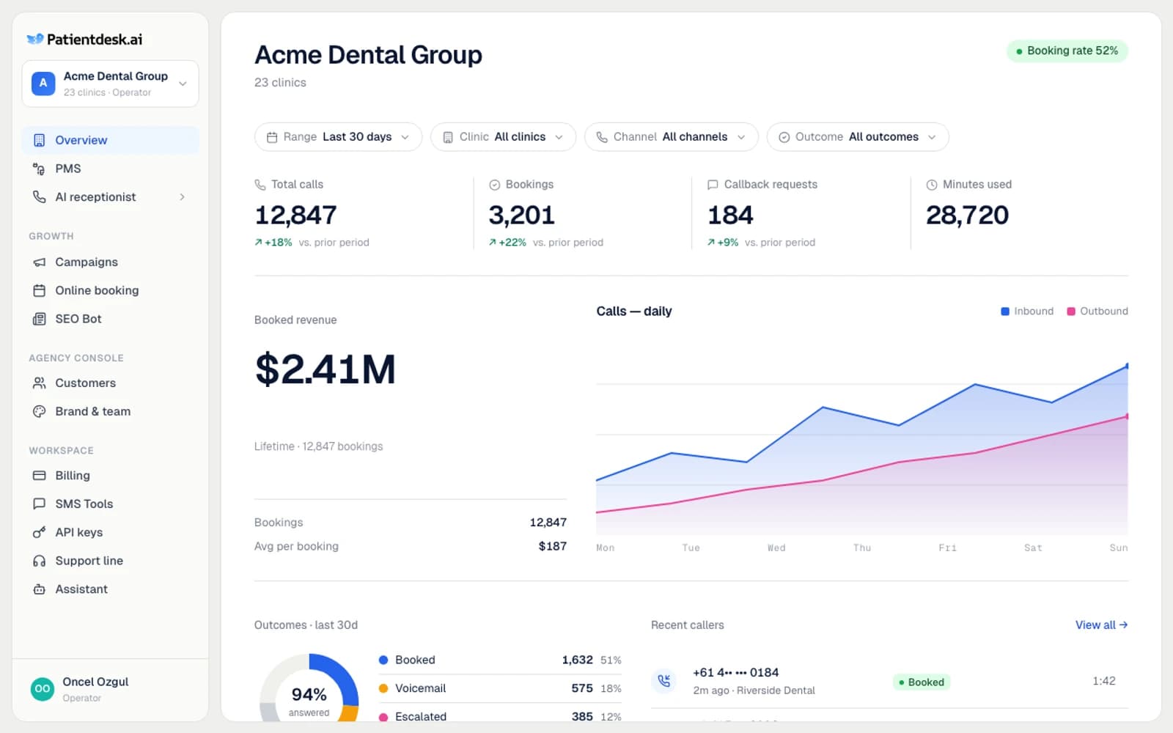Click the Minutes used clock icon
The image size is (1173, 733).
(932, 185)
